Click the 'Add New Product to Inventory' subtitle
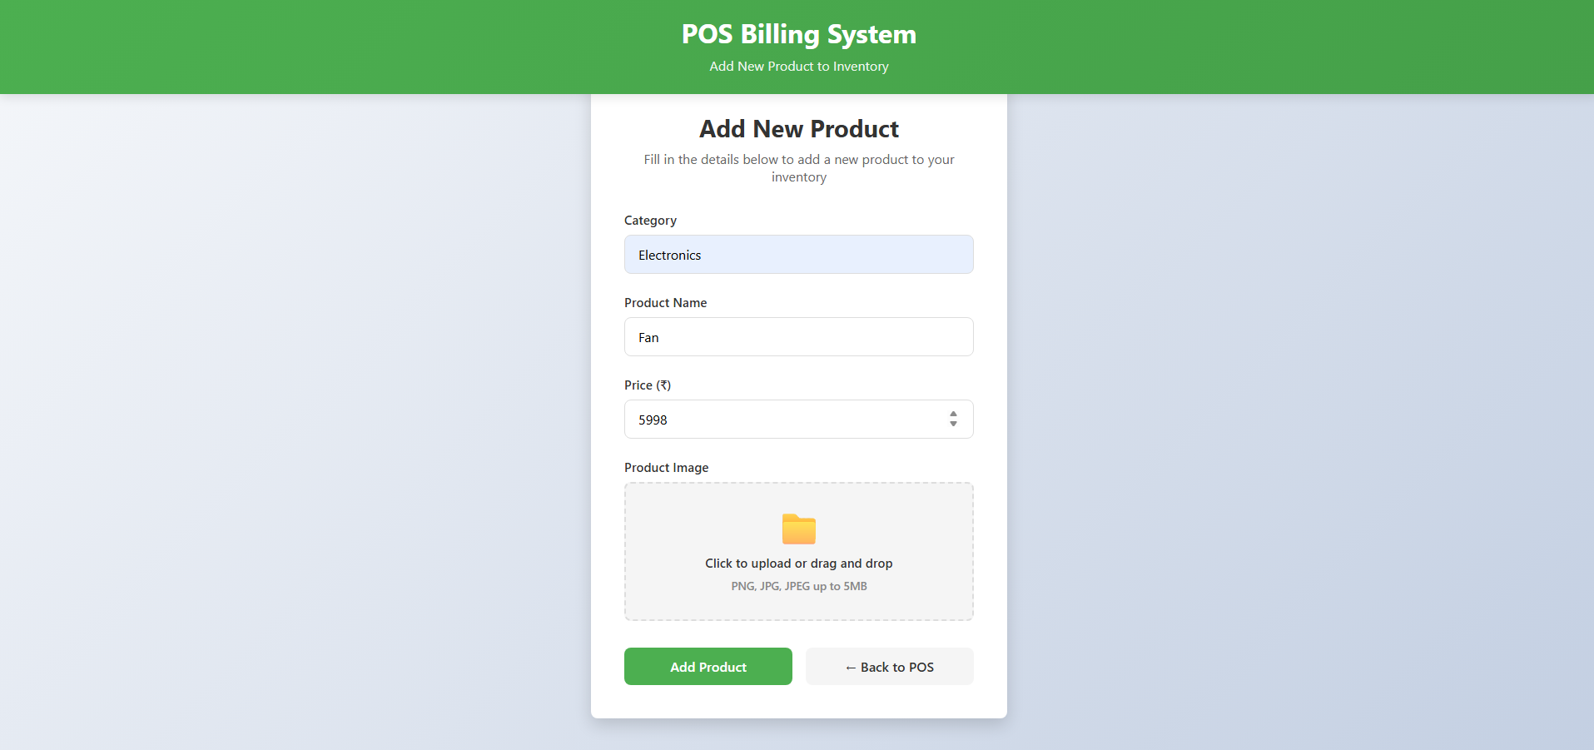Screen dimensions: 1594x750 click(798, 67)
